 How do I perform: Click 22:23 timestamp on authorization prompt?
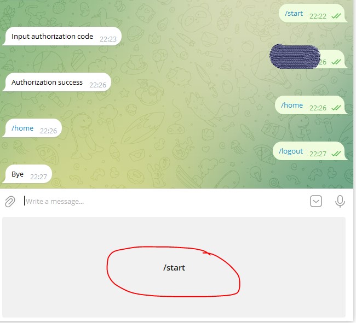[108, 39]
